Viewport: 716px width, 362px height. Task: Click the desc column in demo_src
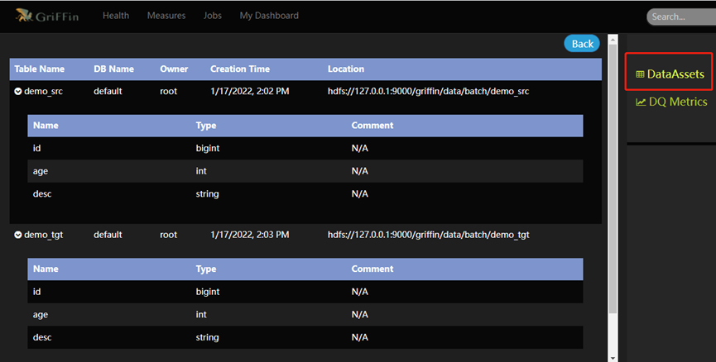(42, 193)
